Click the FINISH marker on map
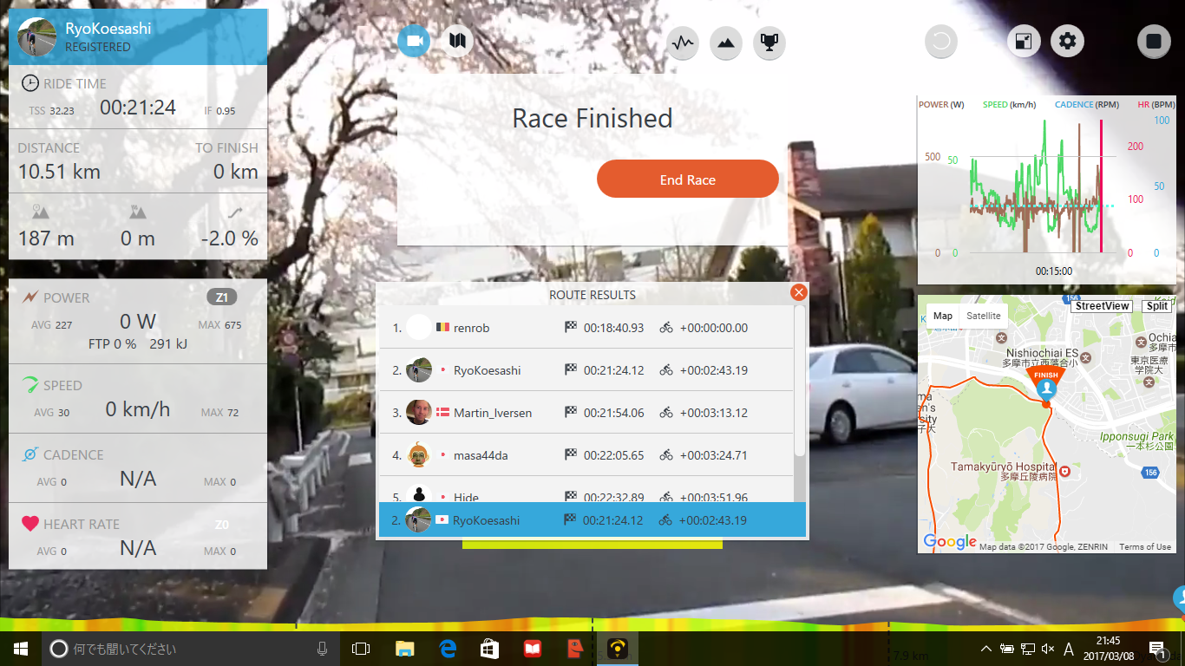 coord(1046,383)
